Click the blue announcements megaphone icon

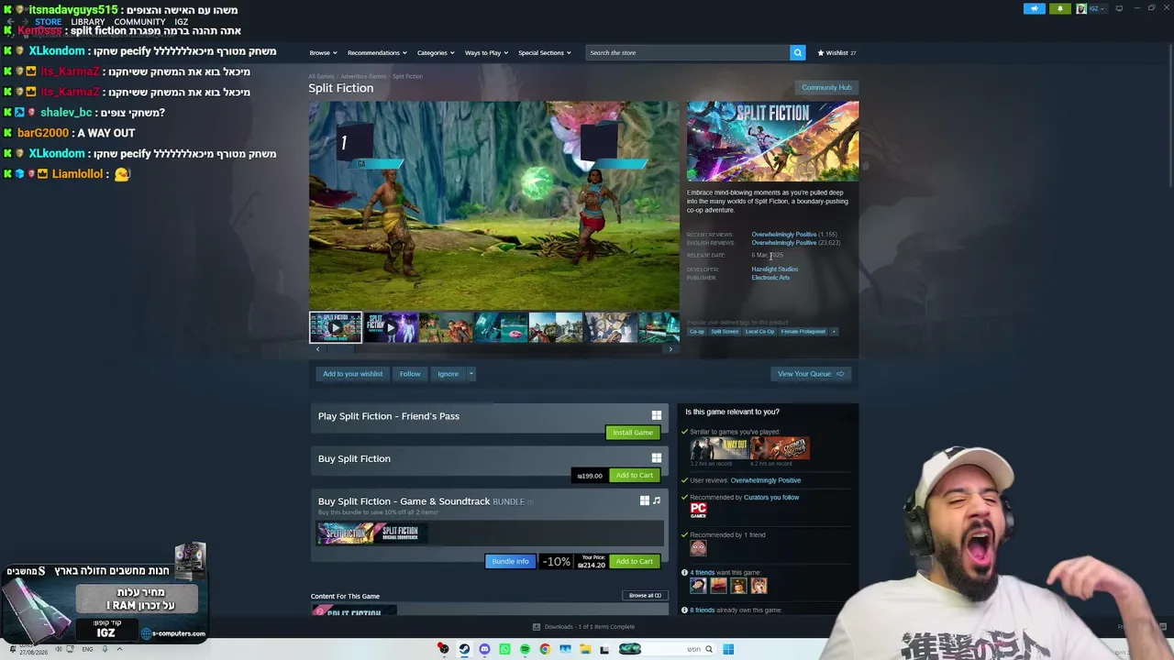click(1034, 8)
